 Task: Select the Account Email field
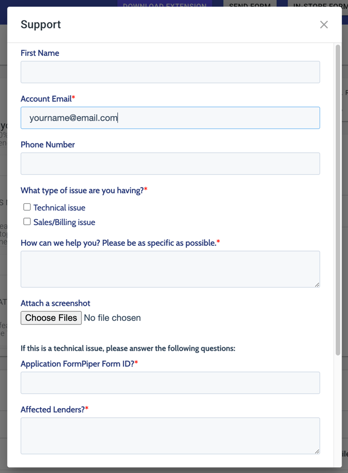click(170, 118)
